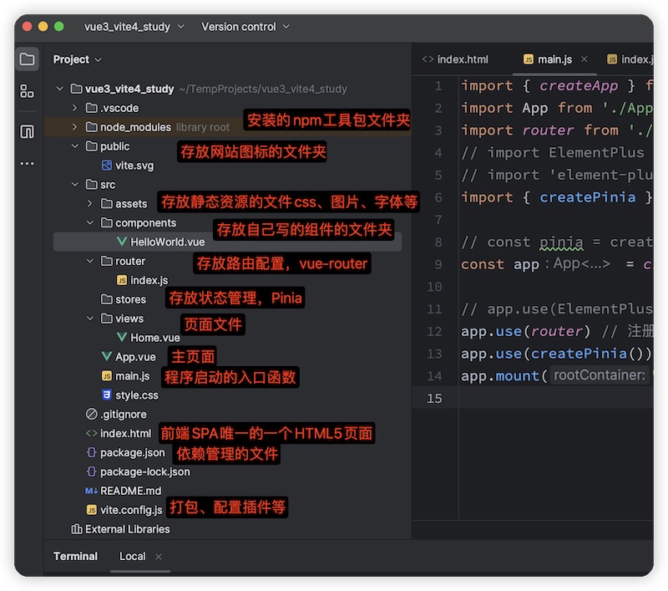
Task: Click the JSON icon of package-lock.json
Action: tap(92, 471)
